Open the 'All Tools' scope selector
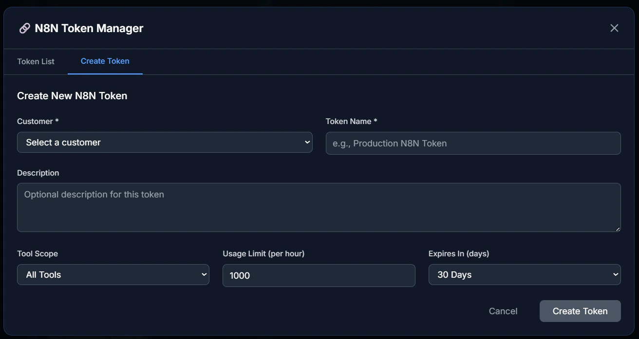 [113, 274]
